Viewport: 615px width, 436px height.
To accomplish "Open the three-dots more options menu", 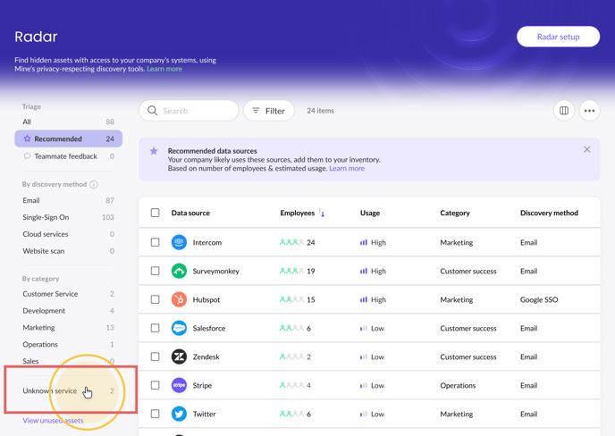I will [x=589, y=111].
